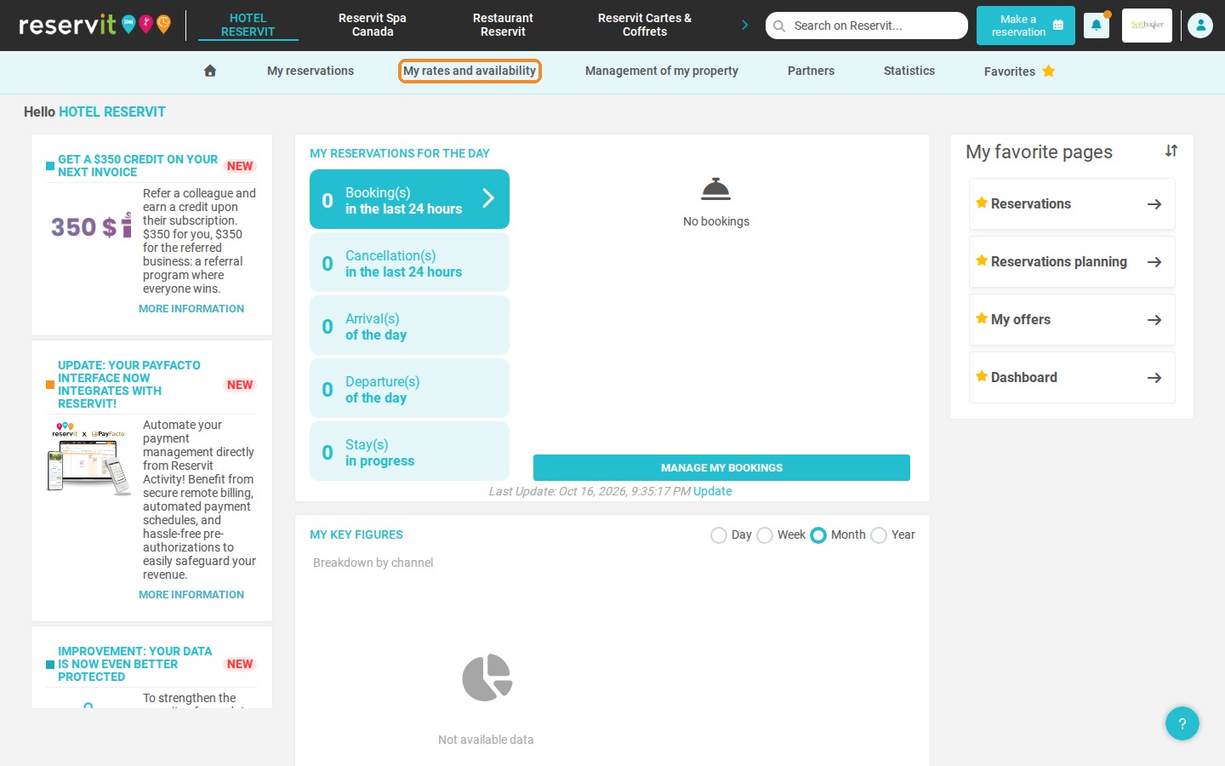Open the Reservations planning favorite arrow
1225x766 pixels.
point(1154,262)
